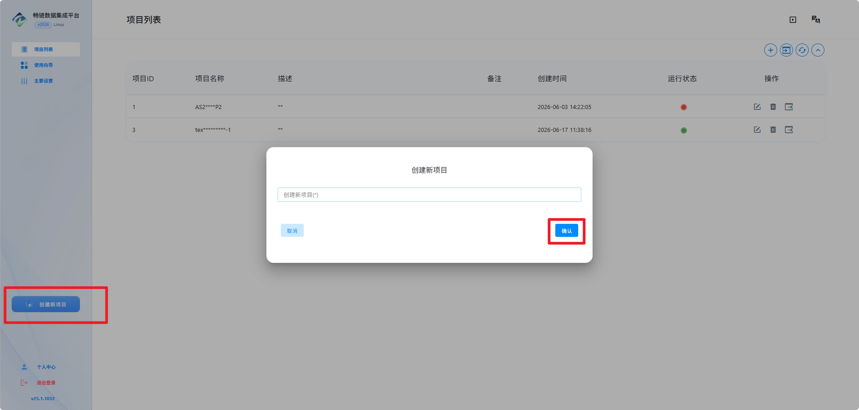
Task: Delete the AS2****P2 project with trash icon
Action: (773, 107)
